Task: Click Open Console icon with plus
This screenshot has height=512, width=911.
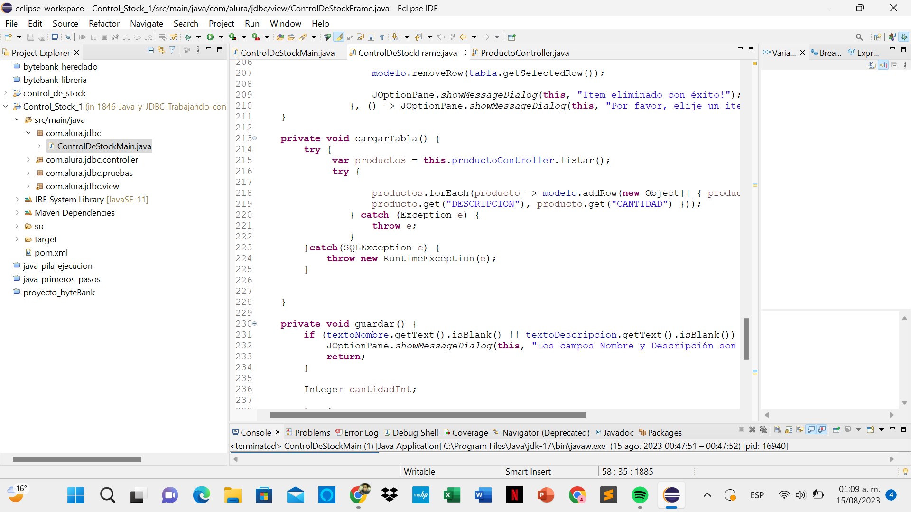Action: pos(870,430)
